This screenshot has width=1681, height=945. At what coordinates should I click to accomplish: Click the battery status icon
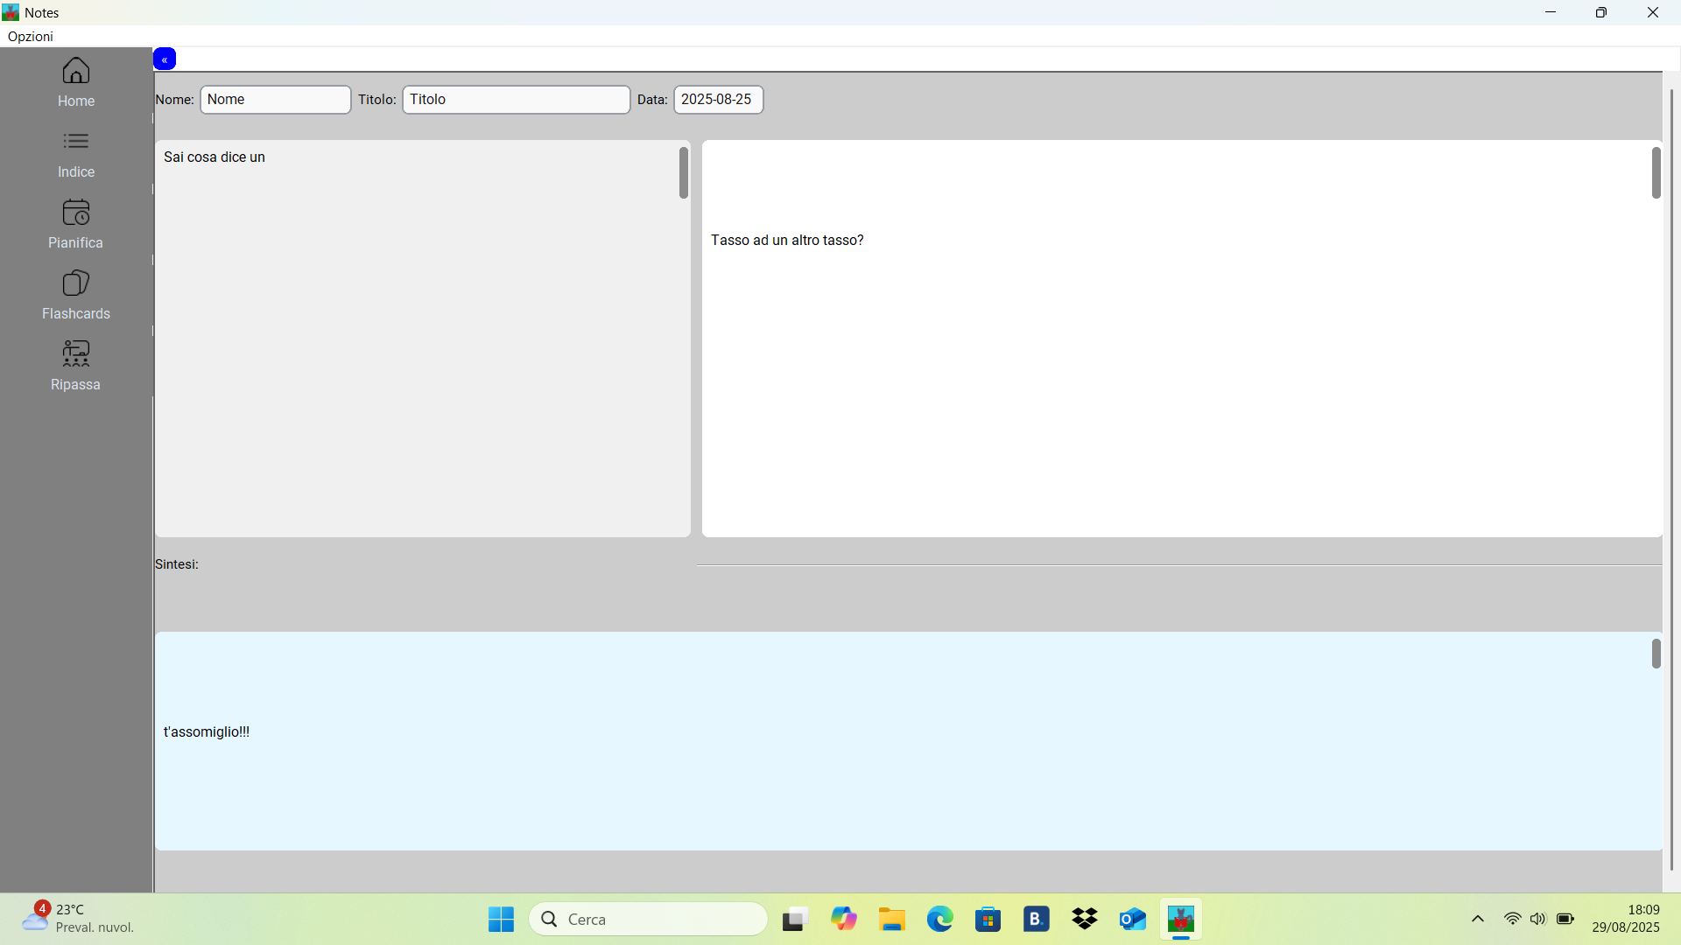1565,920
